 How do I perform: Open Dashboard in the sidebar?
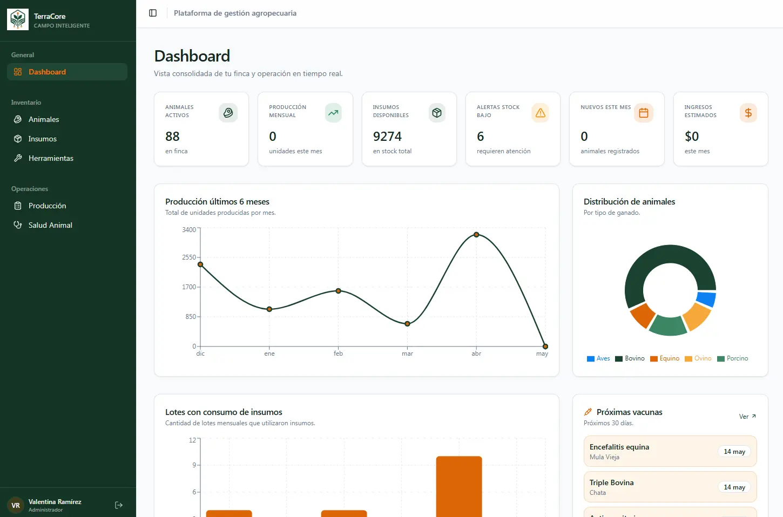pos(67,72)
